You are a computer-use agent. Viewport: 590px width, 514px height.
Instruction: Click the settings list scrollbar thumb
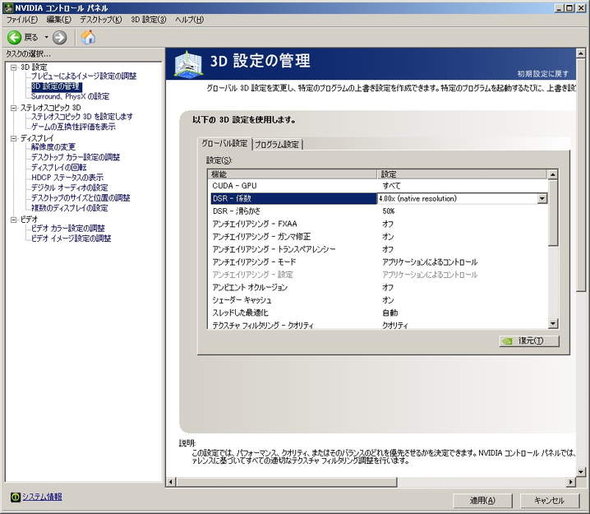(552, 213)
